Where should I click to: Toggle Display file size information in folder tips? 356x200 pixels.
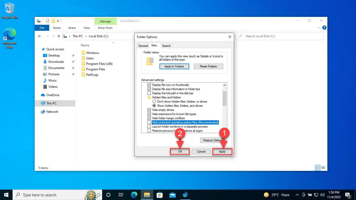149,89
